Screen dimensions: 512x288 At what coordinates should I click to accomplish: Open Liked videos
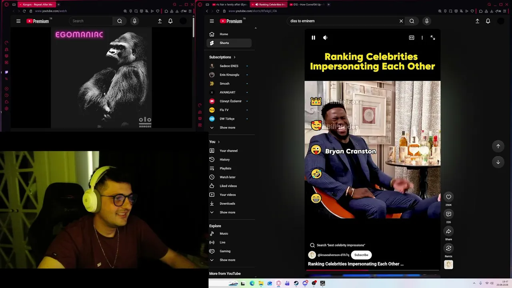click(x=229, y=186)
